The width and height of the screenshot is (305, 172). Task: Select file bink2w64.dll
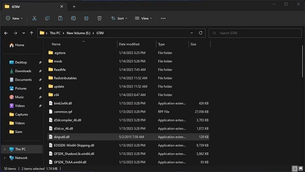click(x=129, y=103)
